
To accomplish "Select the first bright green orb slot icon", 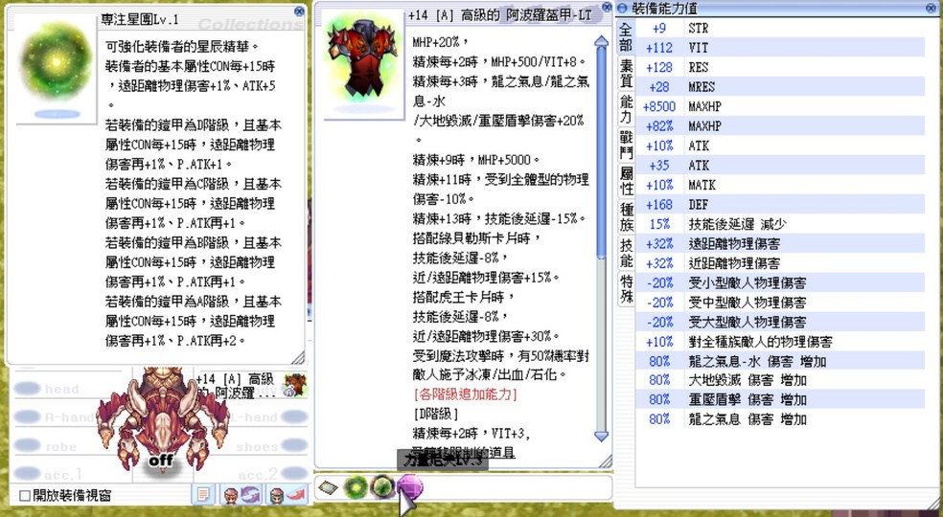I will coord(356,486).
